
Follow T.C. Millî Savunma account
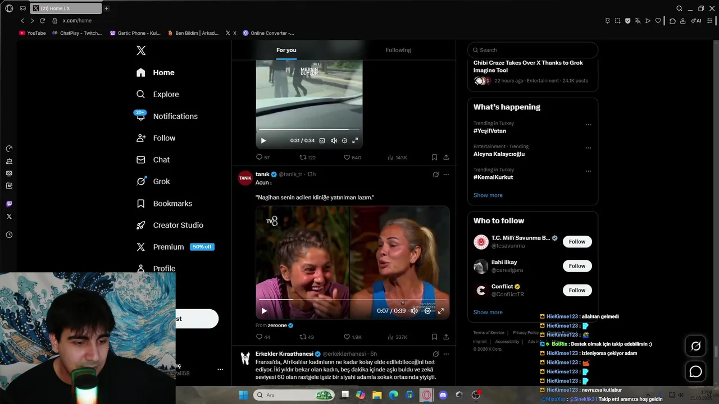[x=577, y=242]
